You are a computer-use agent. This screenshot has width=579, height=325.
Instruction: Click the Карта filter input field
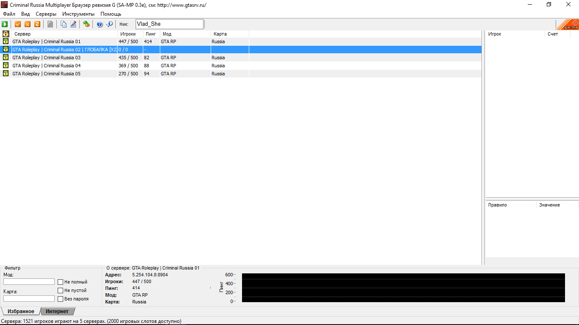[x=29, y=299]
